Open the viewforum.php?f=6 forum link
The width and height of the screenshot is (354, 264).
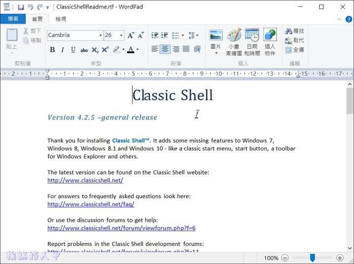pos(121,228)
